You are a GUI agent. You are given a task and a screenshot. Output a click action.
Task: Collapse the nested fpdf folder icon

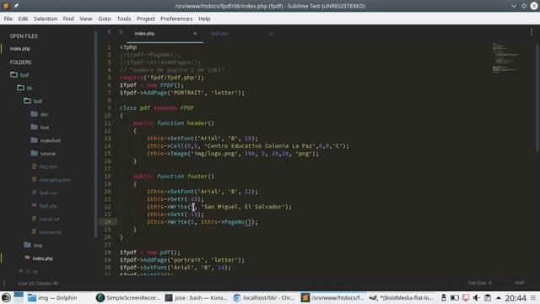pos(27,101)
